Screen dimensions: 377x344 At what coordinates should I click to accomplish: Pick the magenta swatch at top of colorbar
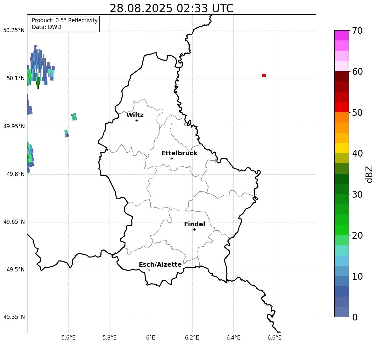(x=341, y=35)
